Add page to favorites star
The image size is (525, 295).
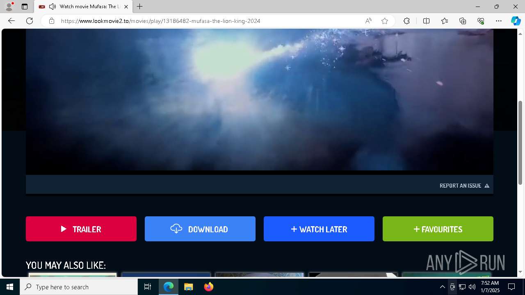tap(385, 21)
